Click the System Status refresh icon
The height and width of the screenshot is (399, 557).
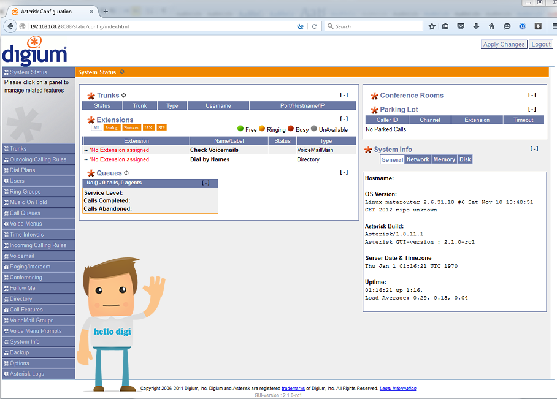122,72
